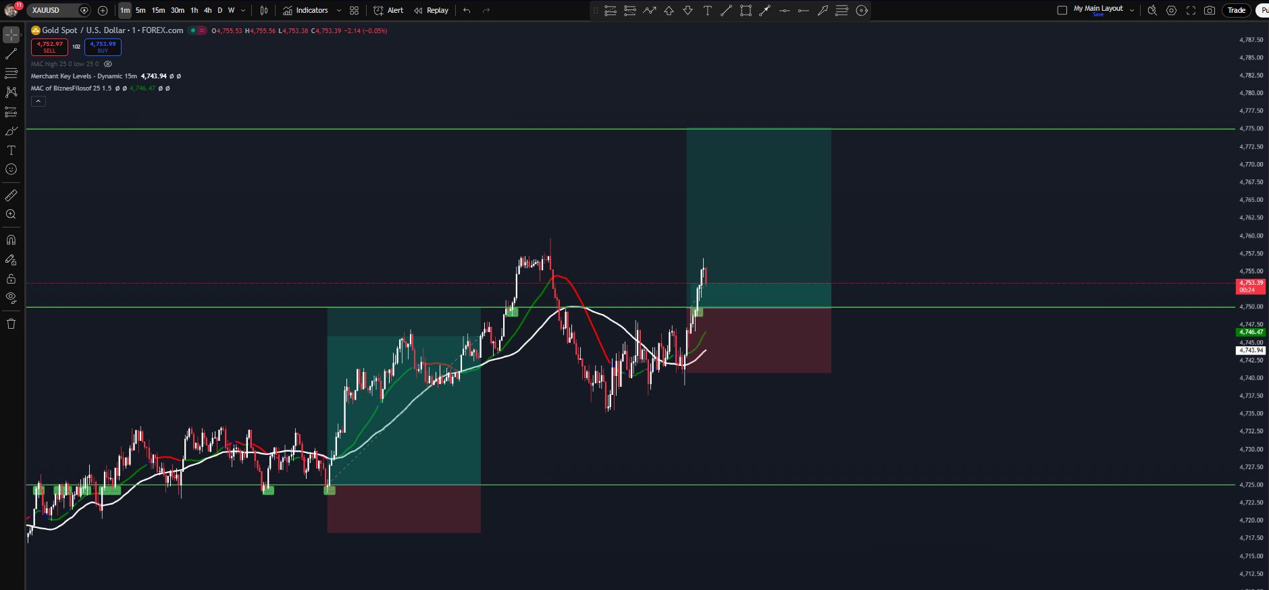Open the Trade panel button
This screenshot has height=590, width=1269.
coord(1237,10)
